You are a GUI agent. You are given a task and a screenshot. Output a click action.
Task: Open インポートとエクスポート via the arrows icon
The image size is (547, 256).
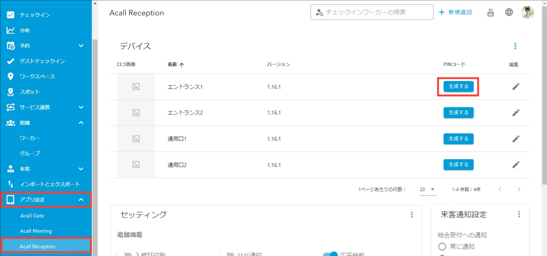pos(10,184)
